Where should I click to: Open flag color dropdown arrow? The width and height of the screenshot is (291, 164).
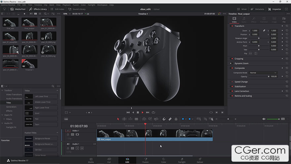pyautogui.click(x=186, y=119)
